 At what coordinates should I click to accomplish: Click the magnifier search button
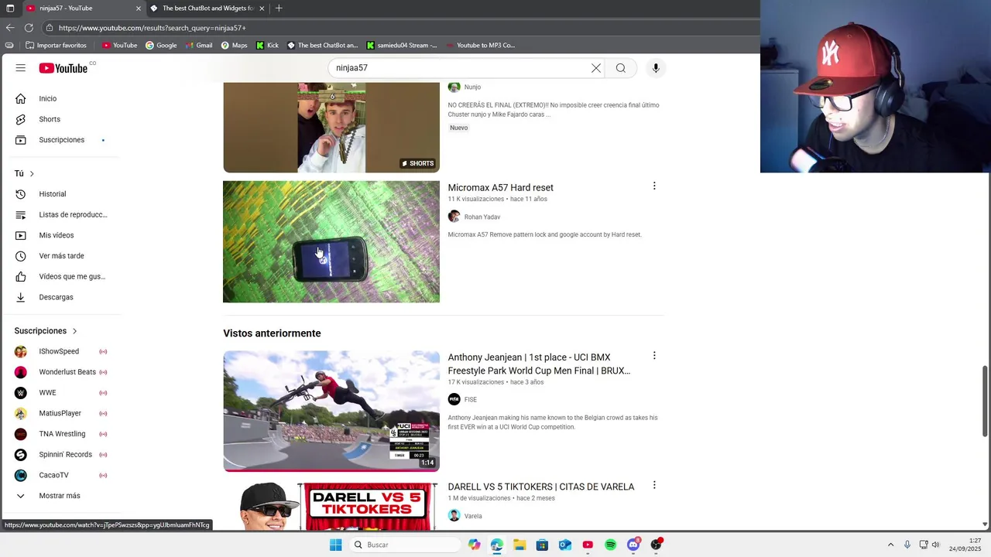coord(621,68)
